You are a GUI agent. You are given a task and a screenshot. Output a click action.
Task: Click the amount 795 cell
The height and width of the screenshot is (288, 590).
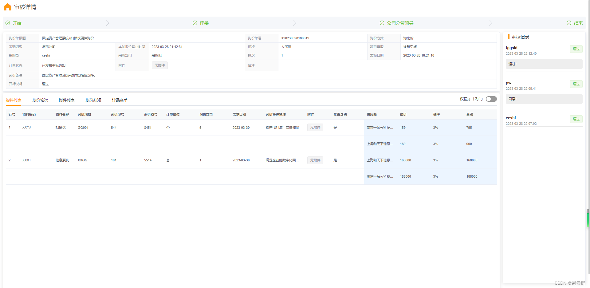(x=469, y=128)
